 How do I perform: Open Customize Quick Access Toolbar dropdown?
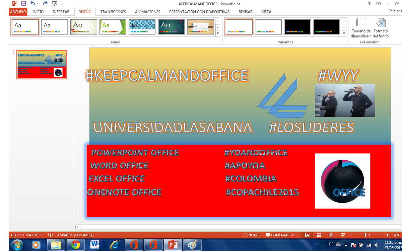pyautogui.click(x=62, y=4)
